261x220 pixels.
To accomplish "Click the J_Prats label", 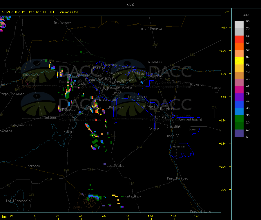I will [161, 117].
